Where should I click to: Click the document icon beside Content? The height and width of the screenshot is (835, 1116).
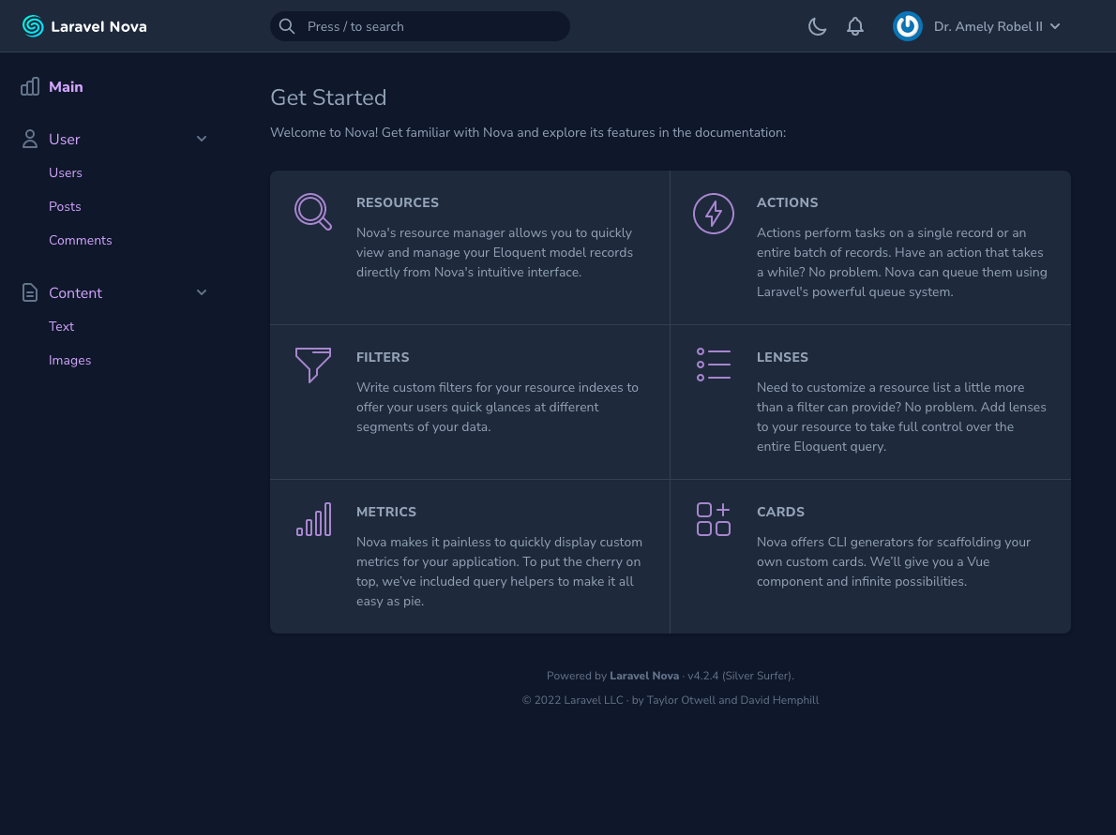tap(30, 292)
